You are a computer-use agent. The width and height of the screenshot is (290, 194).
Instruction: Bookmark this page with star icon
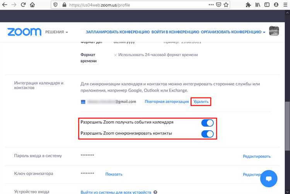point(226,5)
